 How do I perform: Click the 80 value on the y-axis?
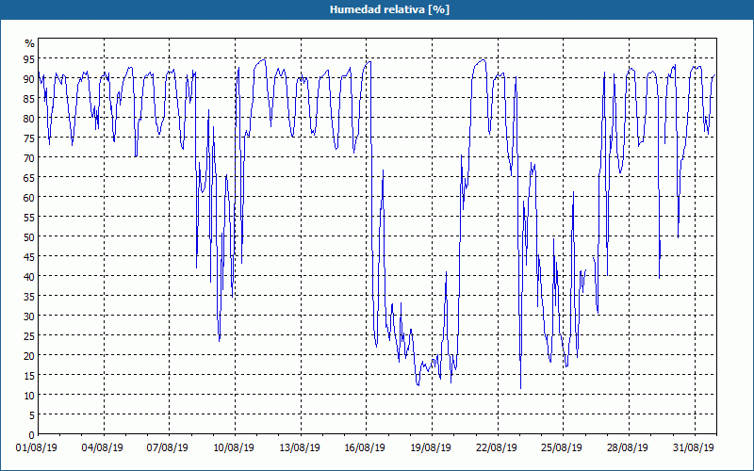pyautogui.click(x=29, y=119)
